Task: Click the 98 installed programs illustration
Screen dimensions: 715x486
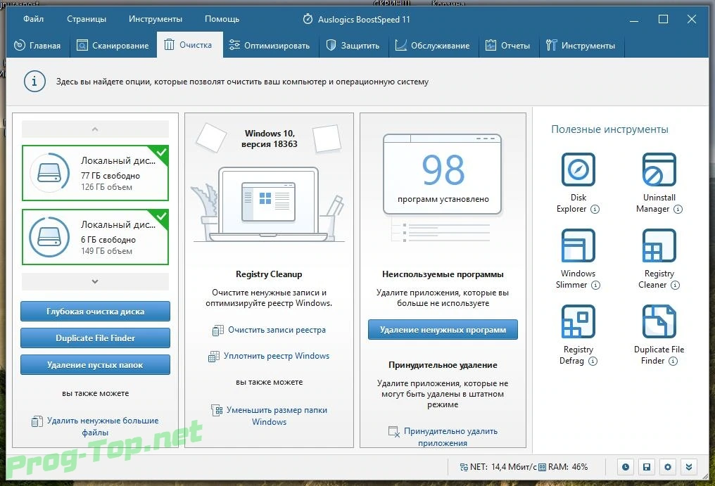Action: [443, 174]
